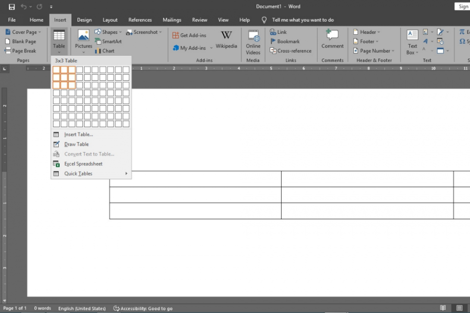The width and height of the screenshot is (470, 313).
Task: Click the tab selector on the ruler corner
Action: pyautogui.click(x=4, y=69)
